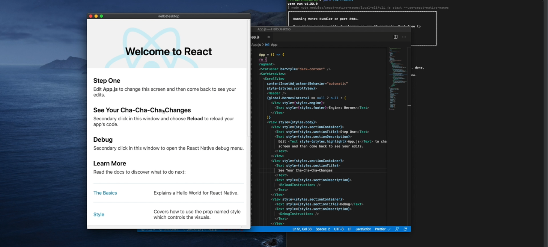Select the LF end-of-line setting
This screenshot has width=548, height=247.
click(349, 229)
